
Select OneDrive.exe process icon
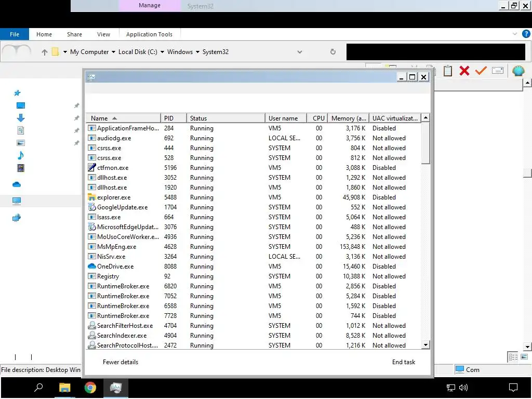(91, 266)
